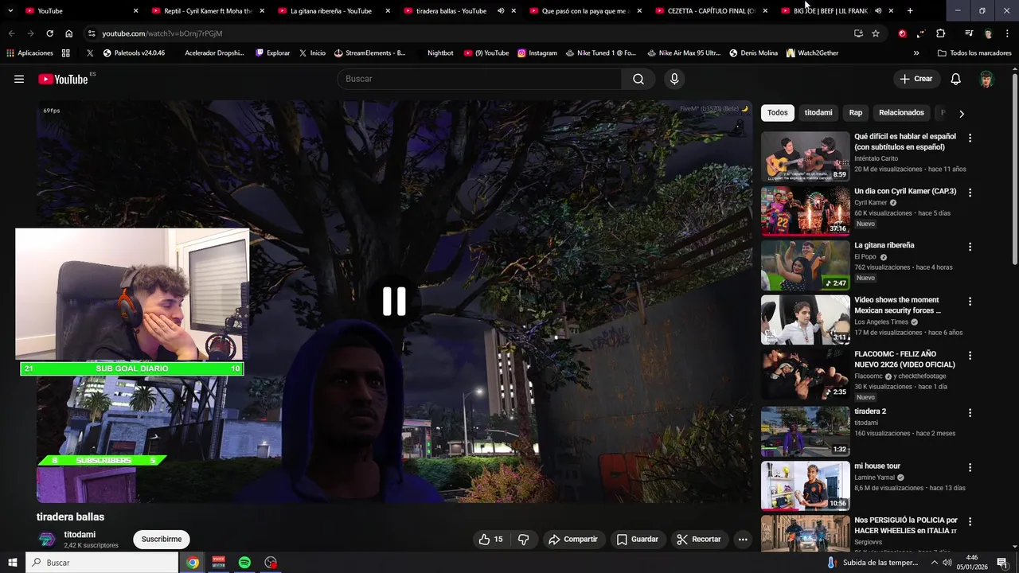Viewport: 1019px width, 573px height.
Task: Open the notifications bell
Action: click(956, 79)
